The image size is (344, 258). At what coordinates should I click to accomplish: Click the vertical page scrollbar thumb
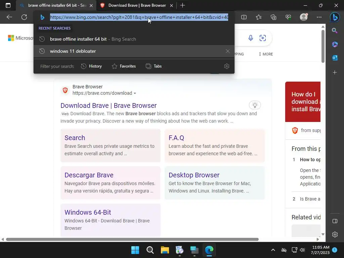pyautogui.click(x=323, y=46)
